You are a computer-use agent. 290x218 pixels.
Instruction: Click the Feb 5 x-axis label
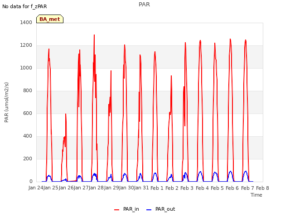pos(217,188)
